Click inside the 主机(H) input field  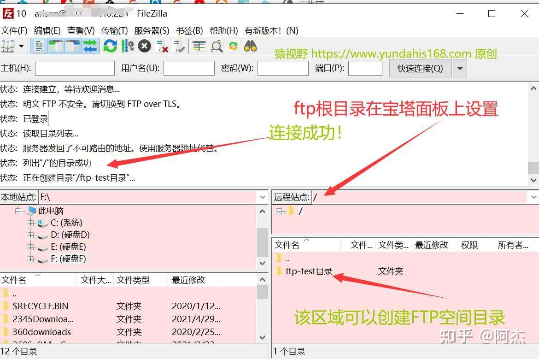pos(74,68)
